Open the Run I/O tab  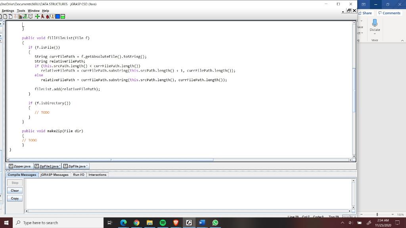pyautogui.click(x=78, y=175)
